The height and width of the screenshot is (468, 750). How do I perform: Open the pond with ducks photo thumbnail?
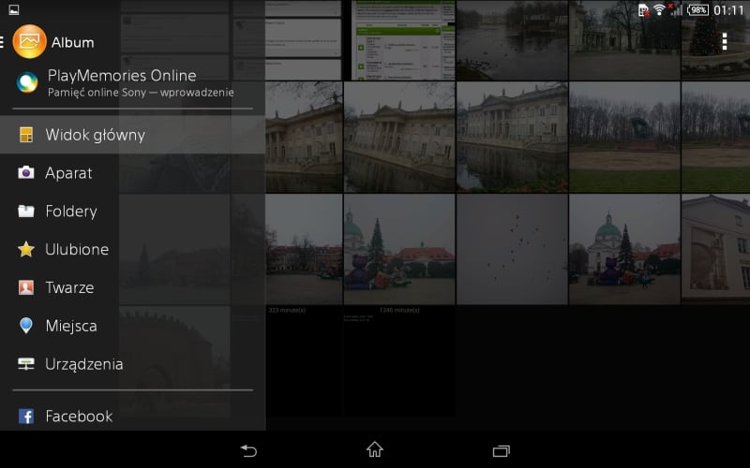(x=512, y=40)
